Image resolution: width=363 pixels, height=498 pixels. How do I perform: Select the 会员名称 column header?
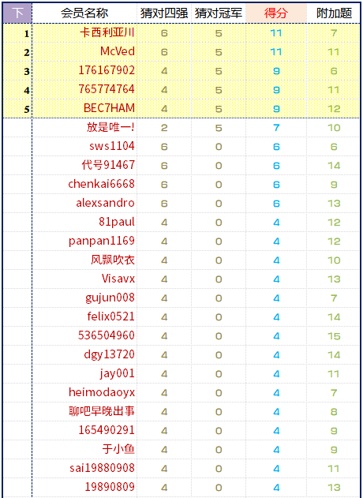tap(84, 13)
